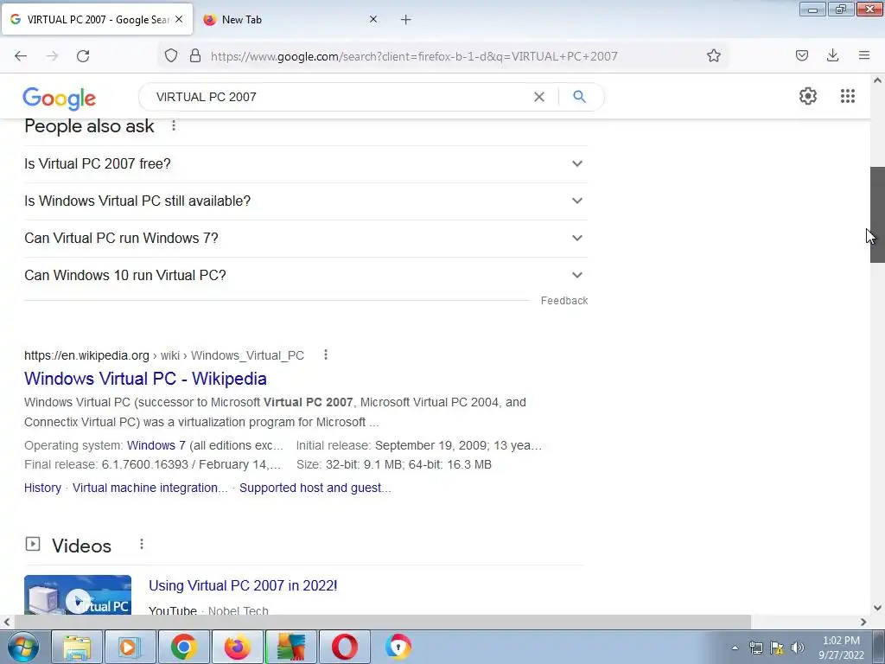Open Windows Virtual PC - Wikipedia result

[x=145, y=379]
